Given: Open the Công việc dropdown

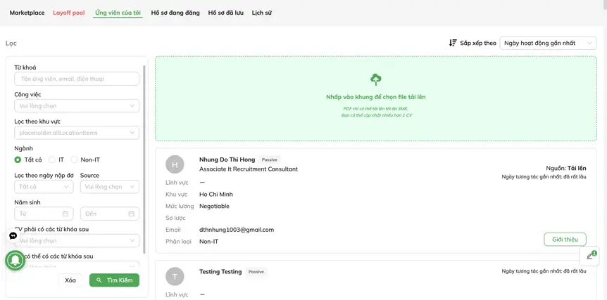Looking at the screenshot, I should pyautogui.click(x=77, y=106).
